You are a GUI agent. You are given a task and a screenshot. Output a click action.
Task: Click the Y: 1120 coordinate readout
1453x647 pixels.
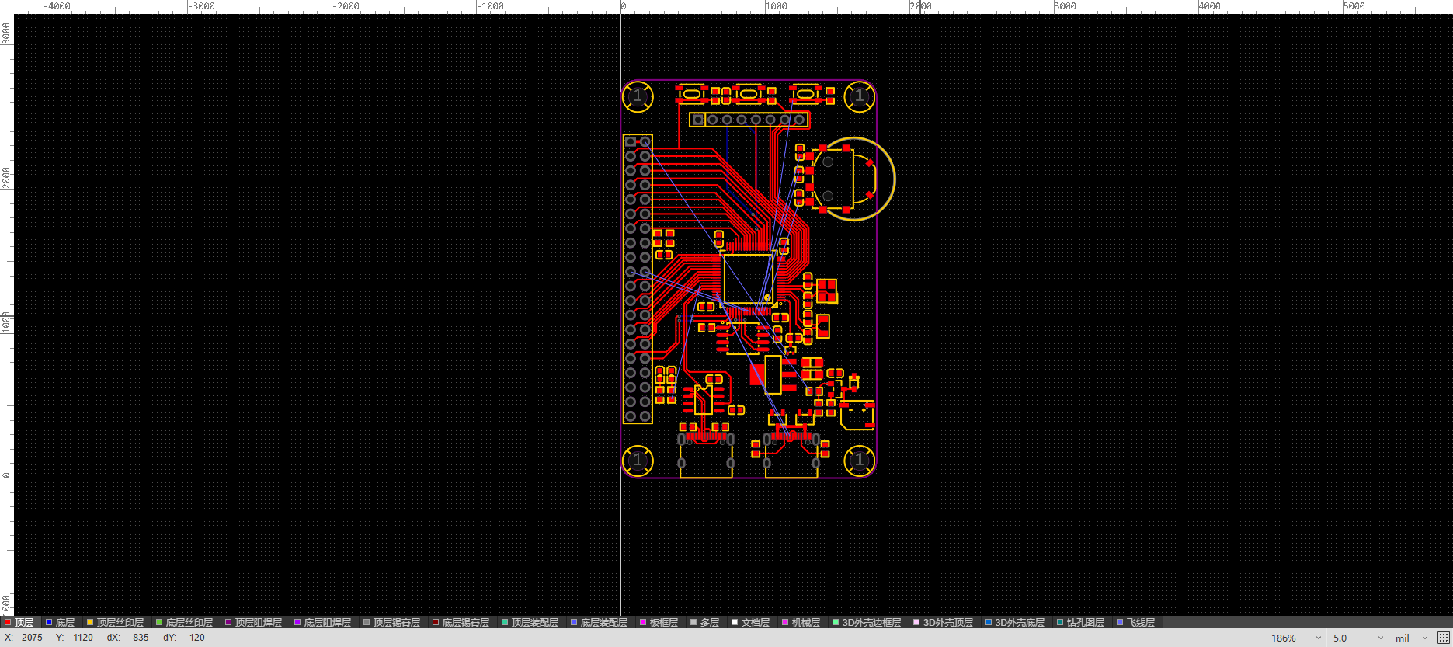pos(75,638)
